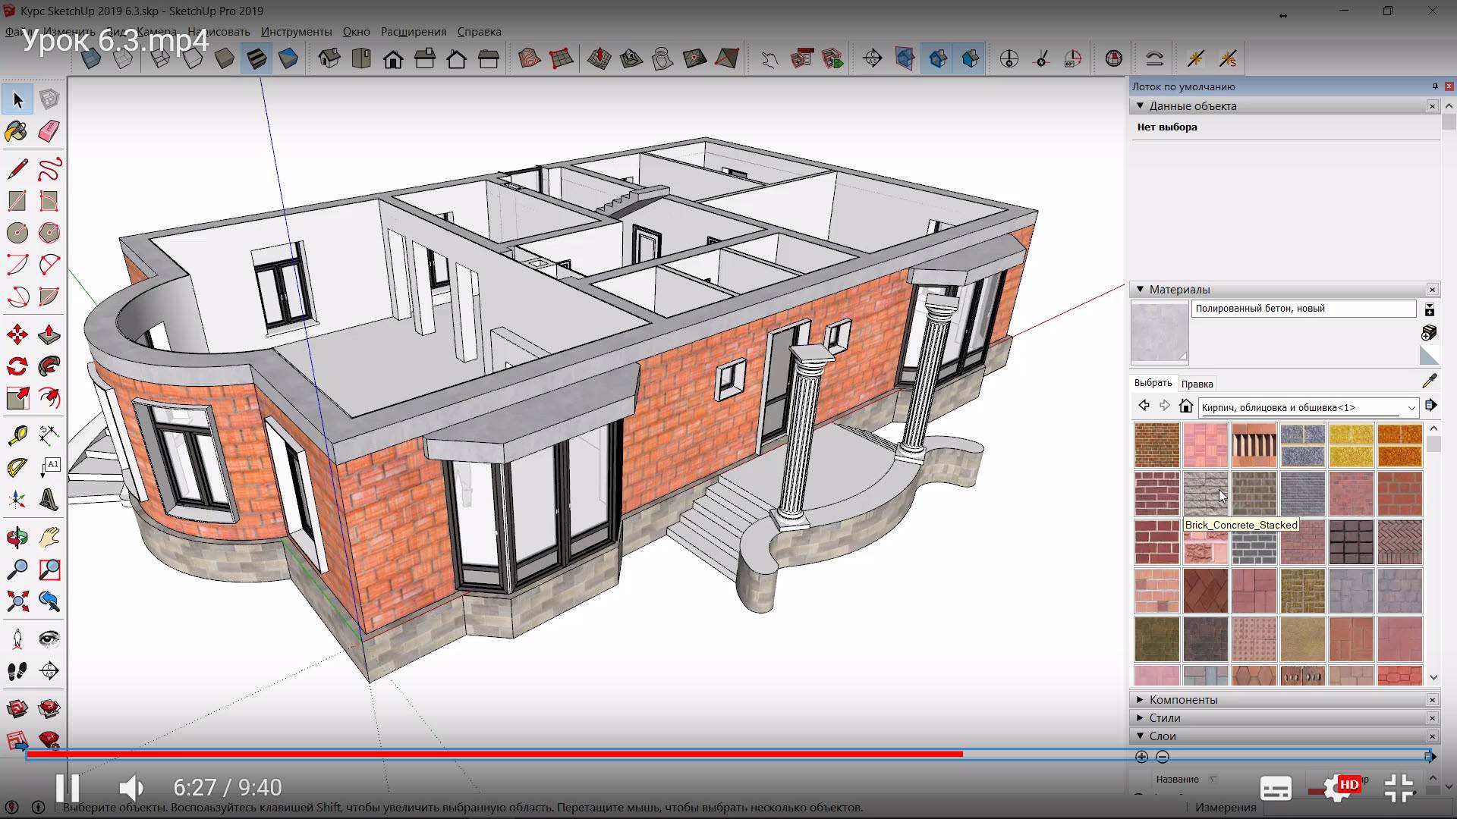1457x819 pixels.
Task: Go to the materials home icon
Action: (1186, 406)
